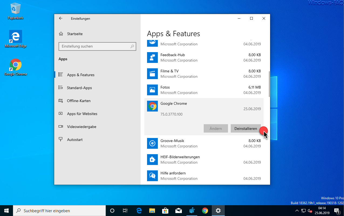
Task: Open Task View from taskbar
Action: point(125,211)
